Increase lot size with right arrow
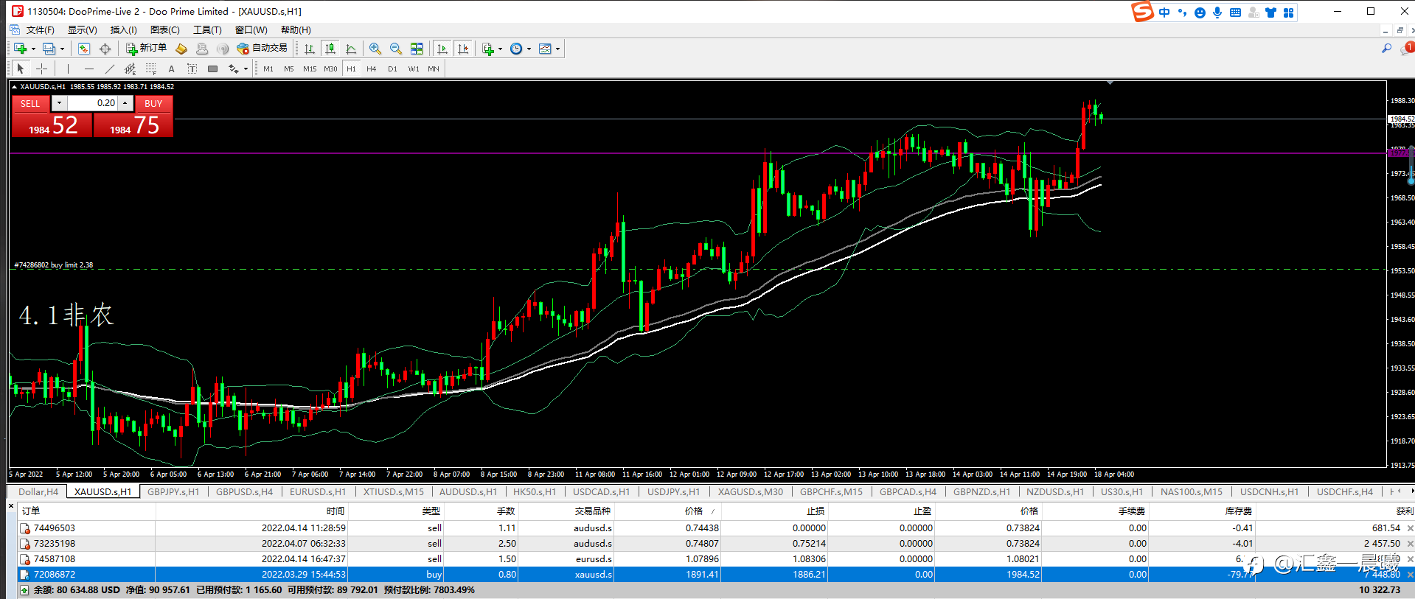 coord(125,103)
